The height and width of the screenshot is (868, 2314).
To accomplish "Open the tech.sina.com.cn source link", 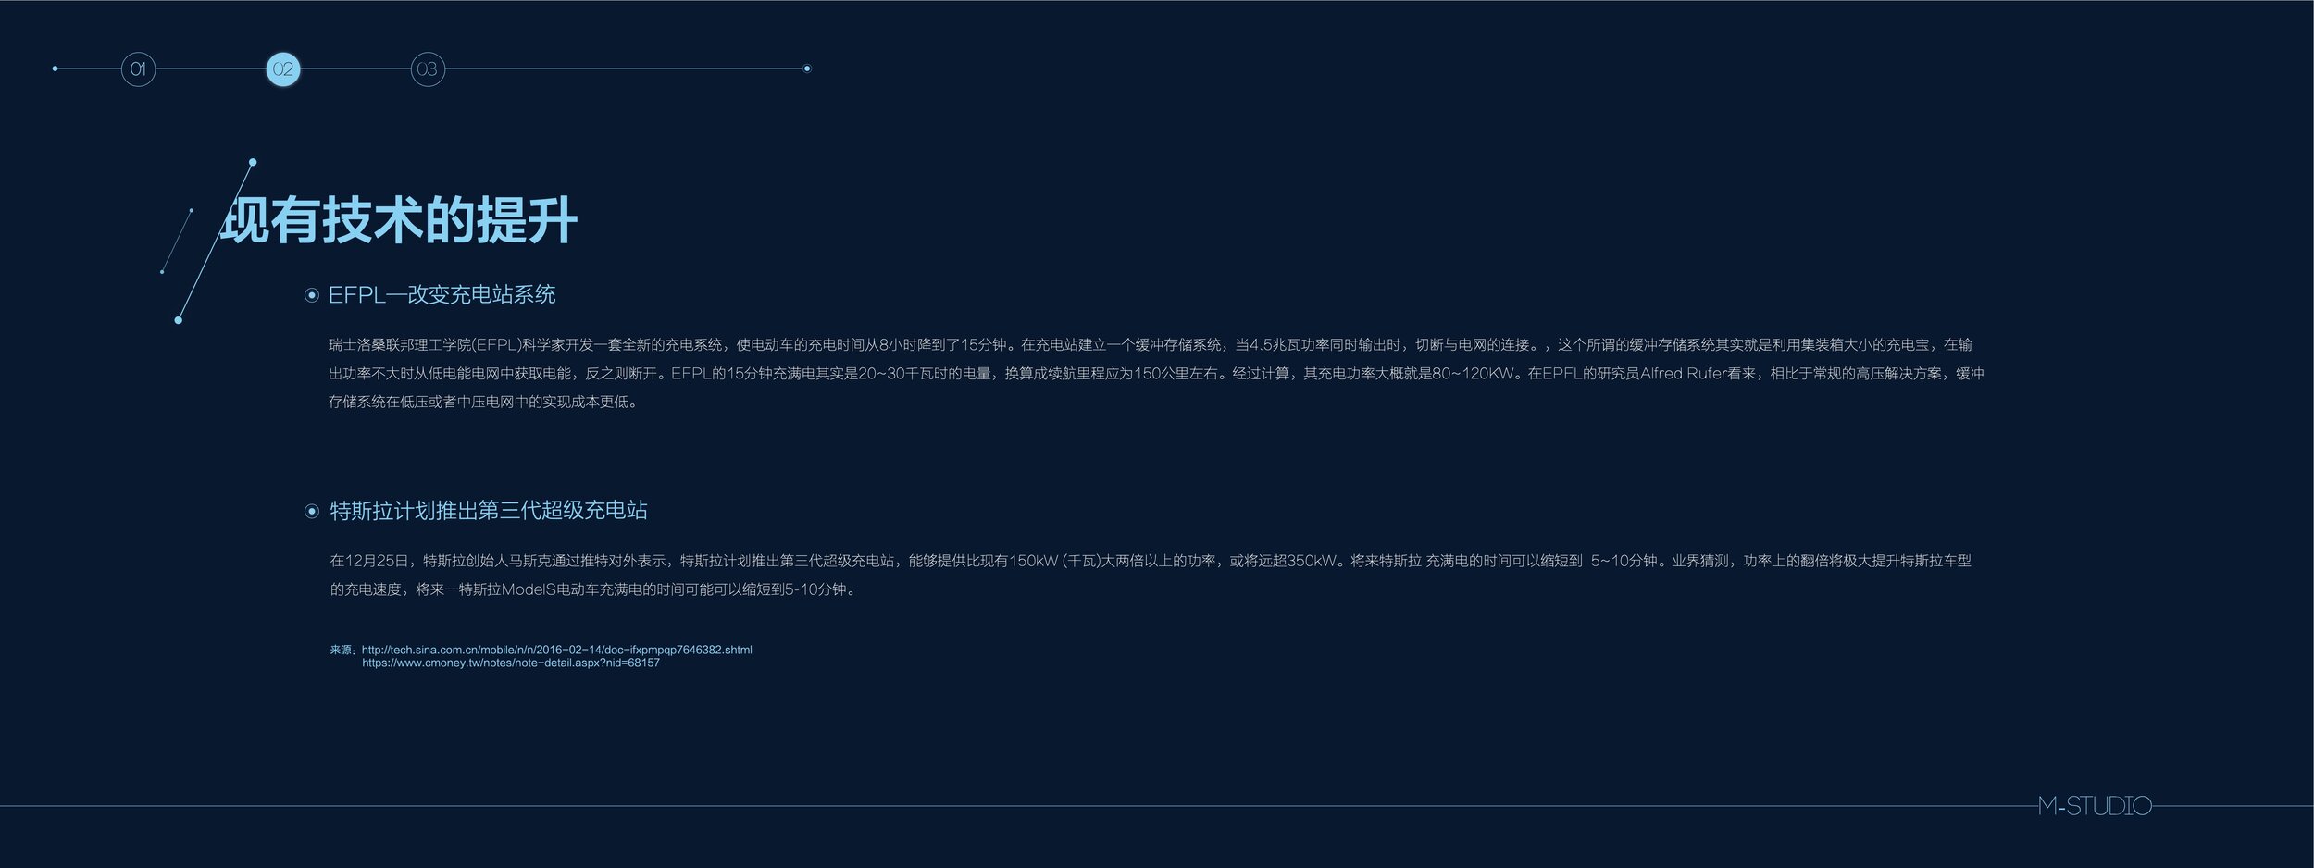I will [x=556, y=650].
